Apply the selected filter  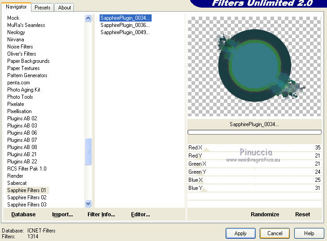(x=240, y=233)
